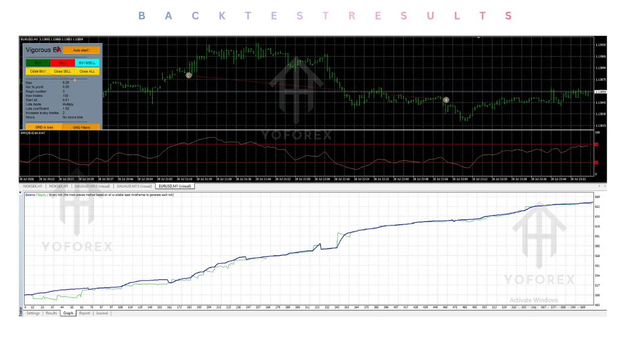This screenshot has width=635, height=357.
Task: Select the Graph tab in Tester
Action: click(x=68, y=313)
